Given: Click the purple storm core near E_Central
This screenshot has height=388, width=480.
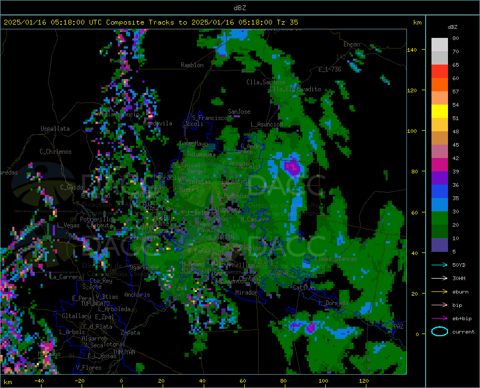Looking at the screenshot, I should click(x=293, y=168).
